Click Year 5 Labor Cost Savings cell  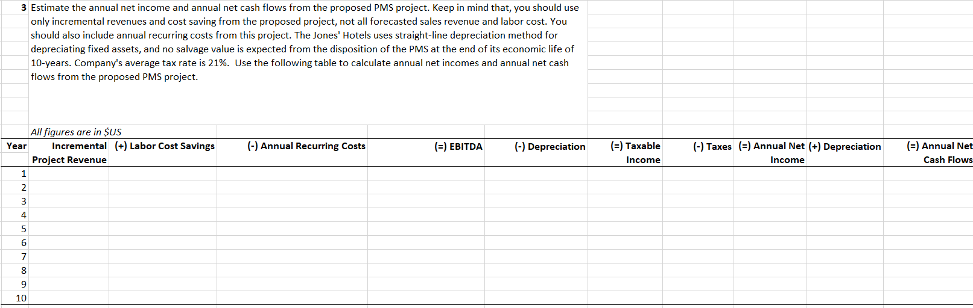click(x=163, y=229)
